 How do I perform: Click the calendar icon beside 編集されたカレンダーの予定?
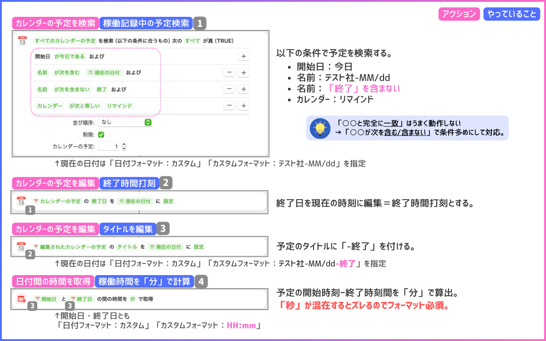point(21,247)
